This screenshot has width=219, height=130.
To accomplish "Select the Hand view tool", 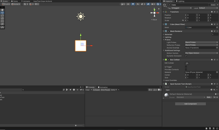I will tap(2, 10).
